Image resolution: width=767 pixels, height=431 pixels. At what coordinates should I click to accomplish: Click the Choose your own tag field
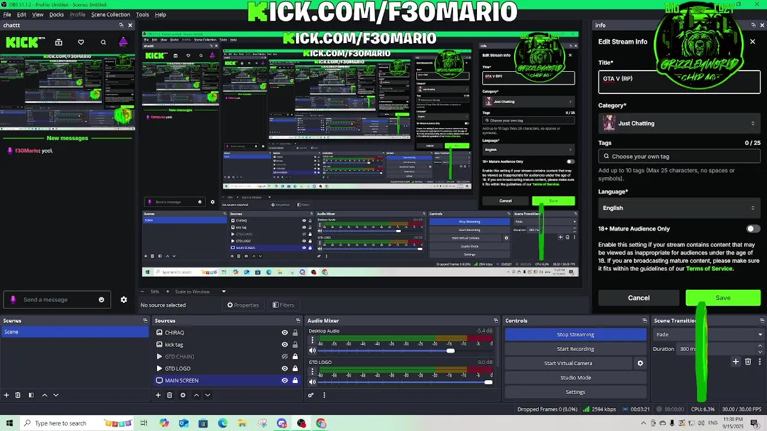coord(679,156)
